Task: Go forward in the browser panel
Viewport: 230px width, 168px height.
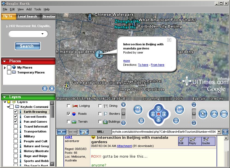Action: click(x=73, y=132)
